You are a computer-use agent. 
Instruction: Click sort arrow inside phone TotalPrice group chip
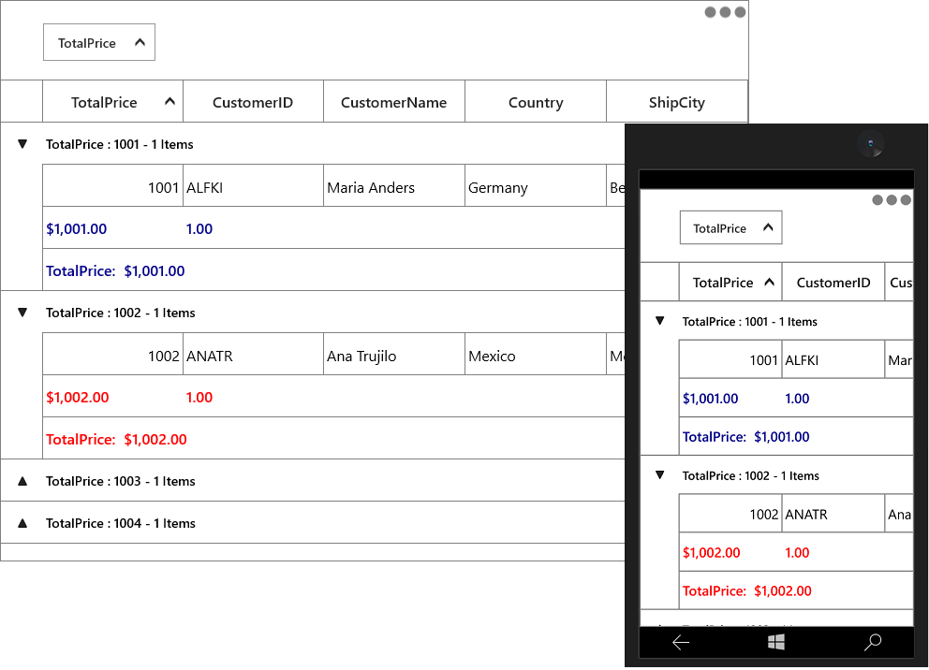coord(768,228)
